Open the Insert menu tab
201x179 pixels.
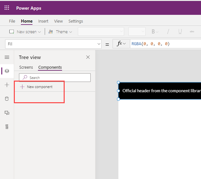point(43,21)
